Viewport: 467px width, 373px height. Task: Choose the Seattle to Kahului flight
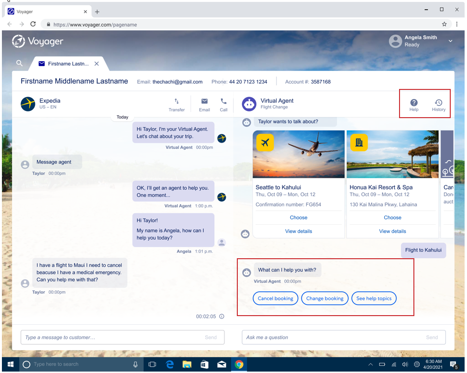pyautogui.click(x=299, y=218)
